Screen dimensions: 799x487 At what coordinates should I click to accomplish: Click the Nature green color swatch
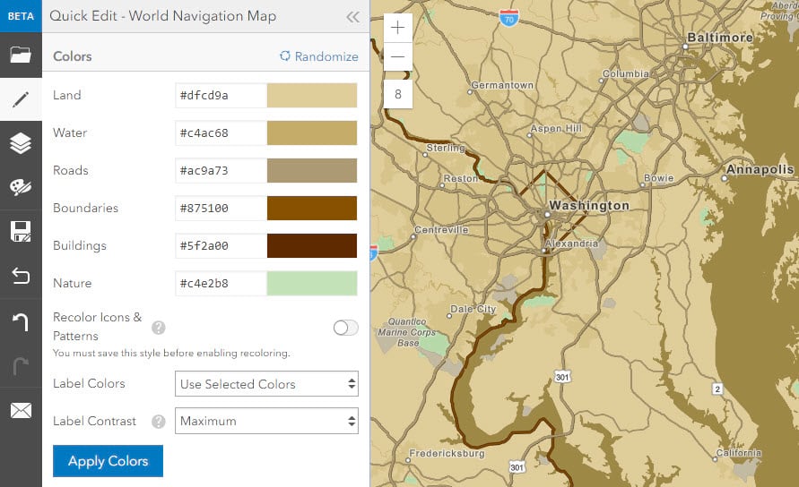click(x=312, y=284)
